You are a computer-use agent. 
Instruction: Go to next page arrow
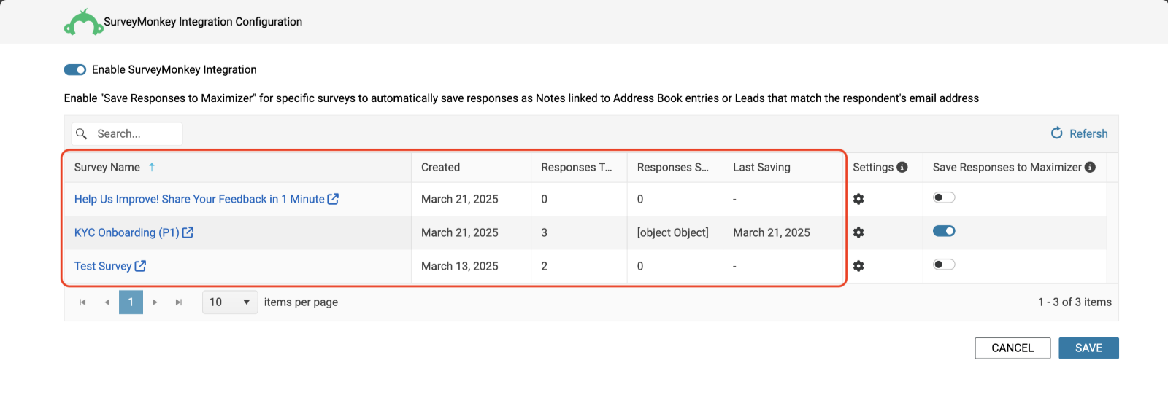tap(155, 302)
